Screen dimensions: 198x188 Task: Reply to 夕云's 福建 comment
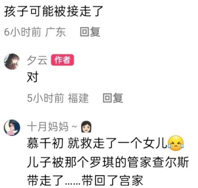pyautogui.click(x=113, y=98)
